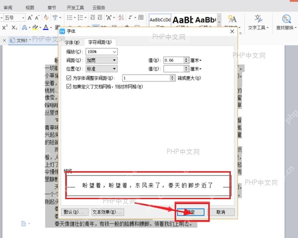Click the spinner beside the position value

tap(186, 69)
